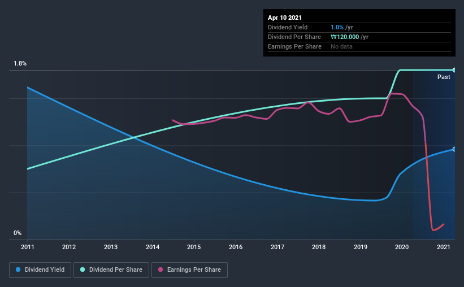Click the Apr 10 2021 tooltip date heading

point(285,18)
